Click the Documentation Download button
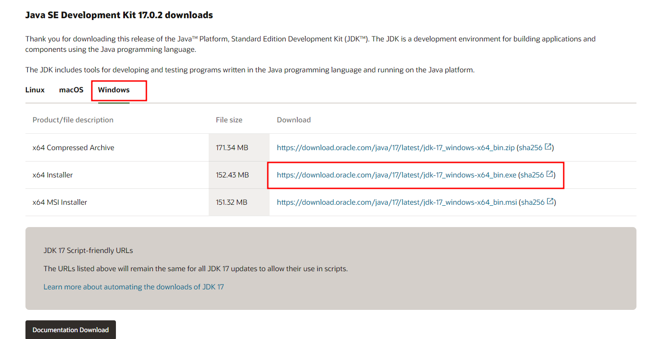Screen dimensions: 666x339 (70, 330)
